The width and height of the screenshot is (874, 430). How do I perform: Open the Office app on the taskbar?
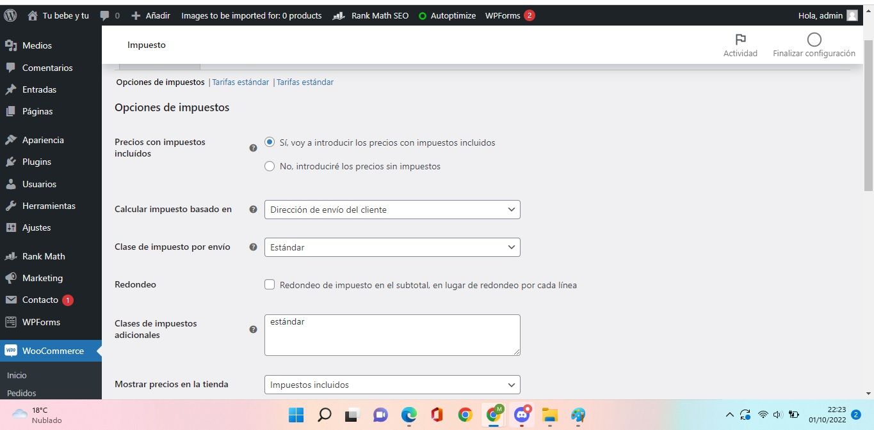[x=437, y=415]
